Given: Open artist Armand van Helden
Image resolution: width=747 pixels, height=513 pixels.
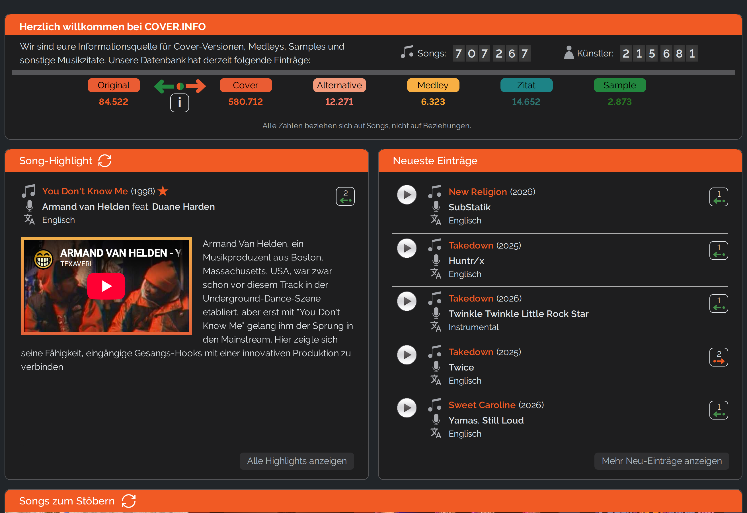Looking at the screenshot, I should point(86,207).
